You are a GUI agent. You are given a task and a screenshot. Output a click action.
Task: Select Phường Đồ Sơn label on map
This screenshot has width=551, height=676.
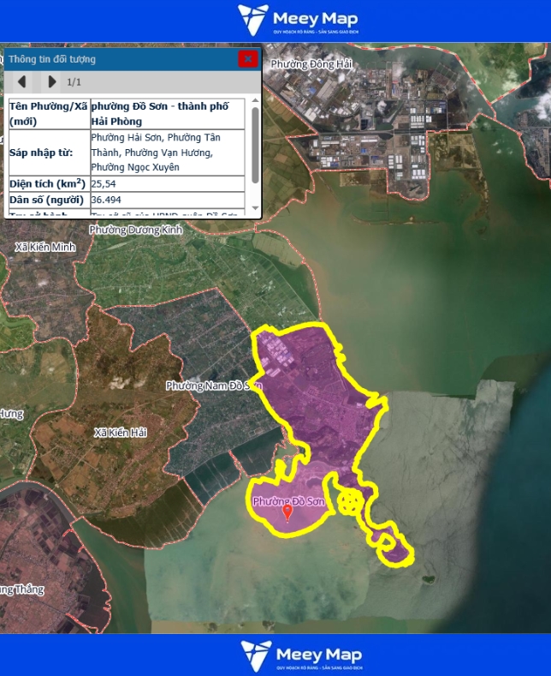point(288,502)
